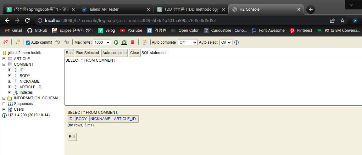Open the Gmail bookmark

pos(14,30)
